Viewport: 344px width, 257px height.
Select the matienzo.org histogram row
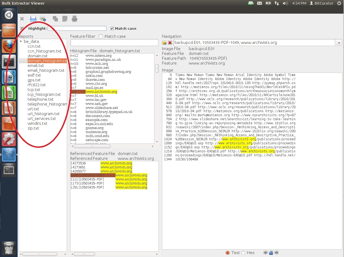(x=113, y=132)
